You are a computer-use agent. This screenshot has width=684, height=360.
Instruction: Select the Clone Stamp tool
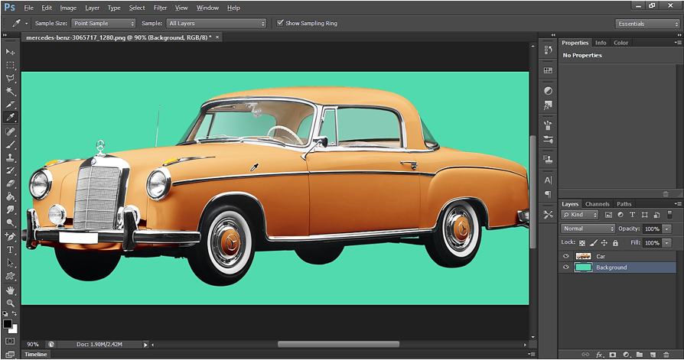pyautogui.click(x=10, y=157)
